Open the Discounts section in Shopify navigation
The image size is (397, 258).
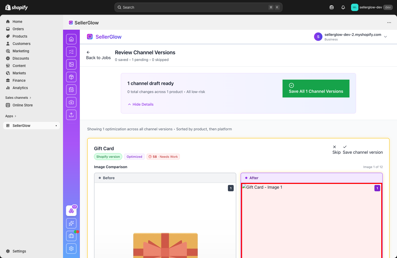[20, 58]
